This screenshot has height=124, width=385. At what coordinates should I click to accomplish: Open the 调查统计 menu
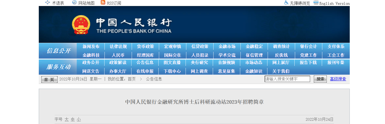pos(281,47)
